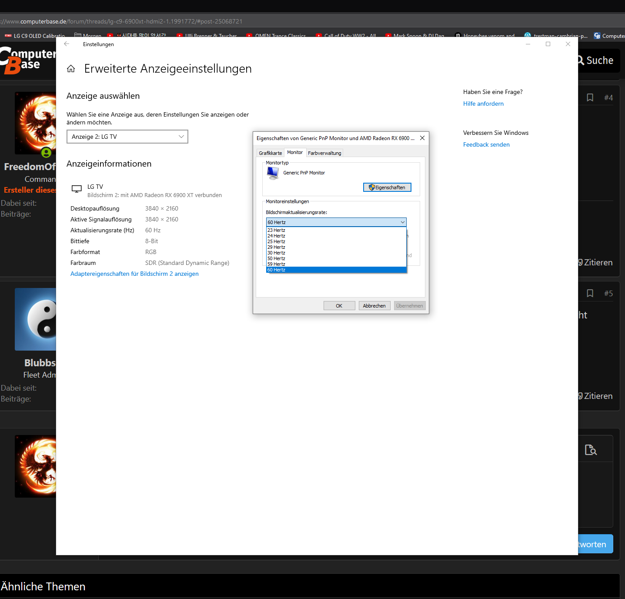This screenshot has width=625, height=599.
Task: Click the Abbrechen button
Action: (x=374, y=306)
